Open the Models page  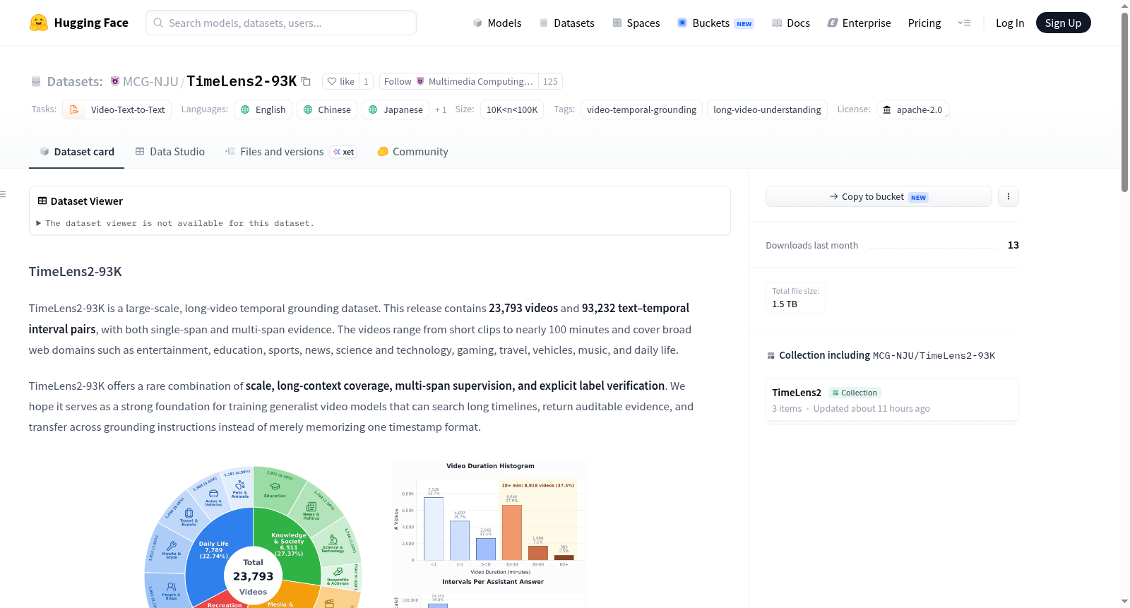tap(497, 23)
